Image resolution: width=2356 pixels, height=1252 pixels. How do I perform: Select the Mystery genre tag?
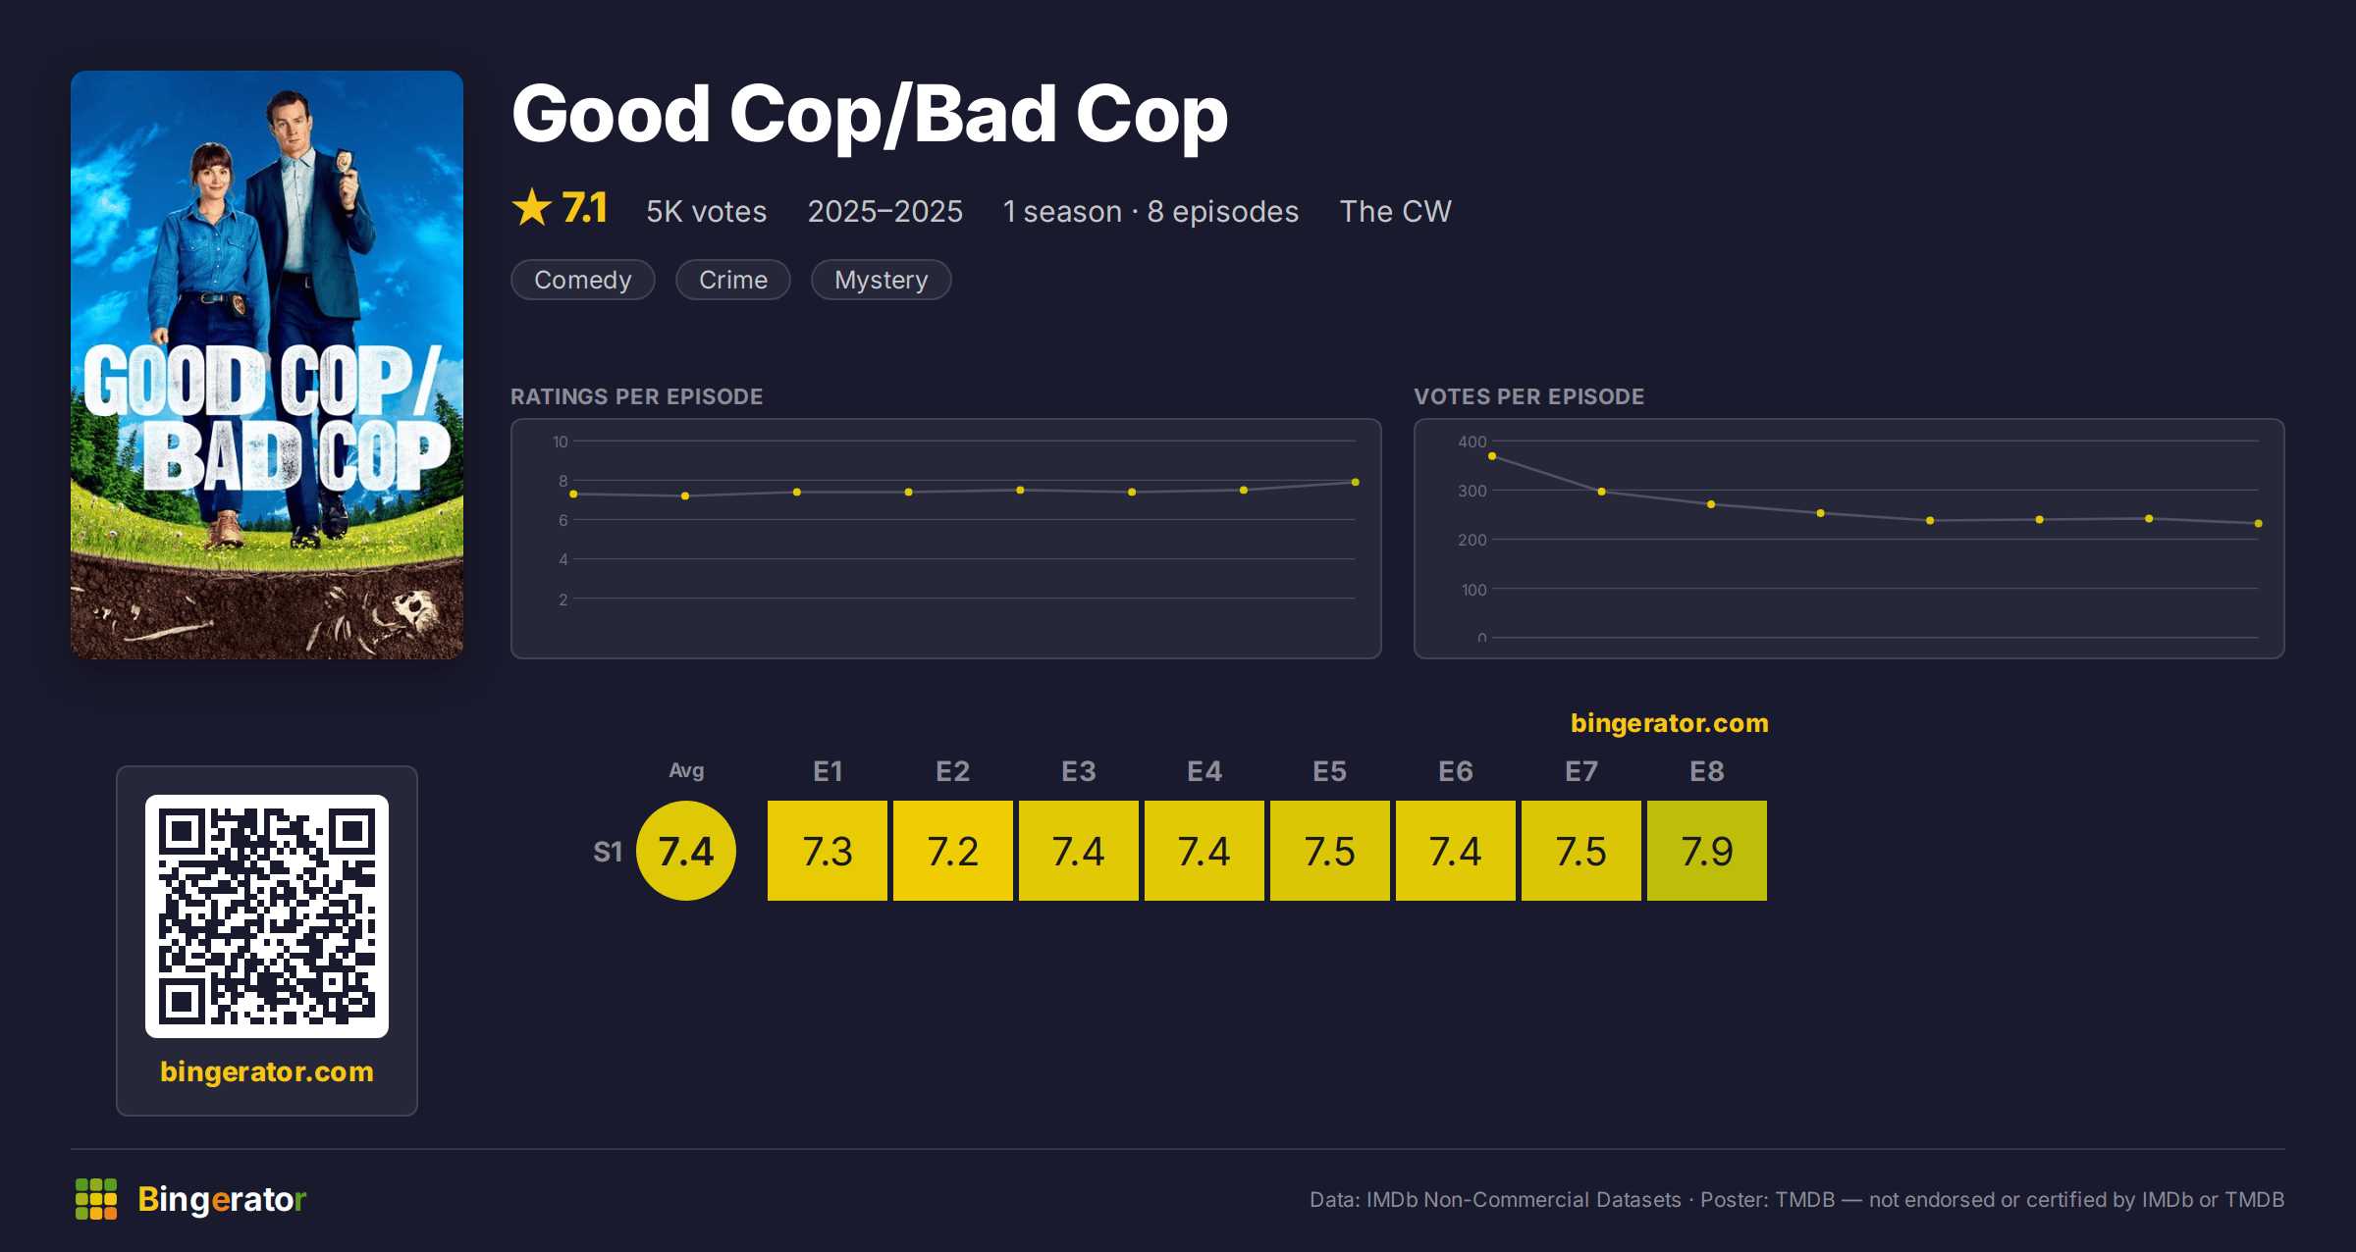(x=882, y=280)
